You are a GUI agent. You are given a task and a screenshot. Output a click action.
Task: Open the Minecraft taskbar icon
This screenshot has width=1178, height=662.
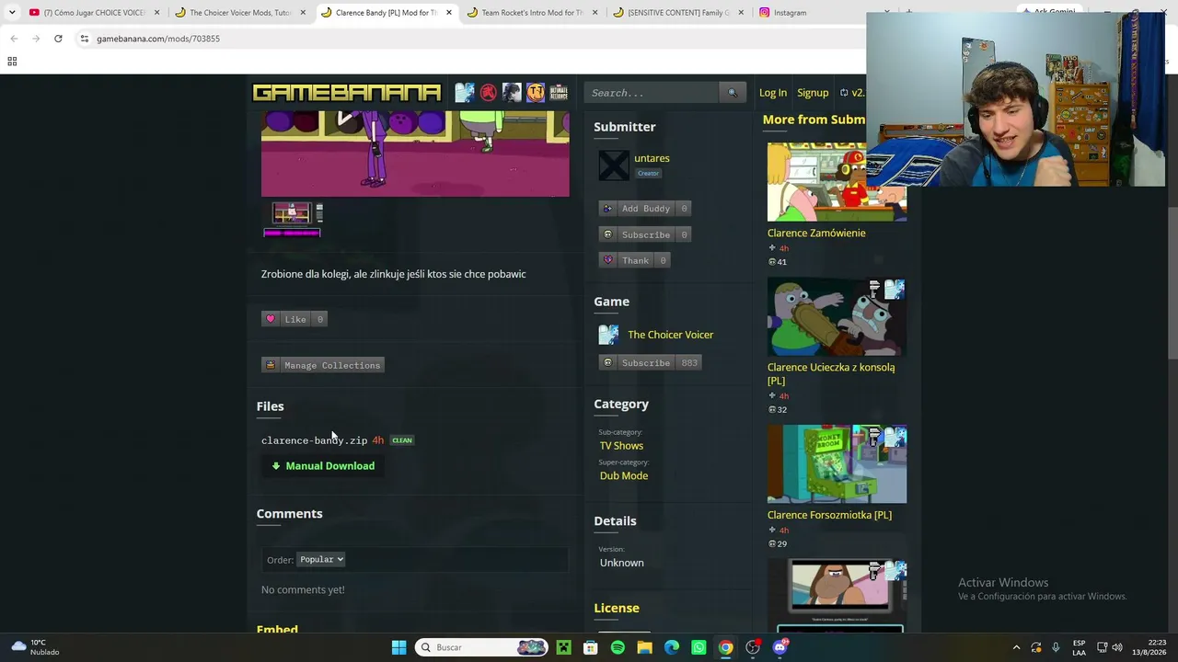point(563,647)
